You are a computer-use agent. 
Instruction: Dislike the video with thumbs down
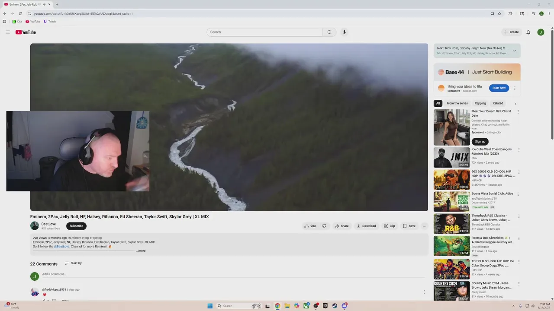(x=324, y=226)
